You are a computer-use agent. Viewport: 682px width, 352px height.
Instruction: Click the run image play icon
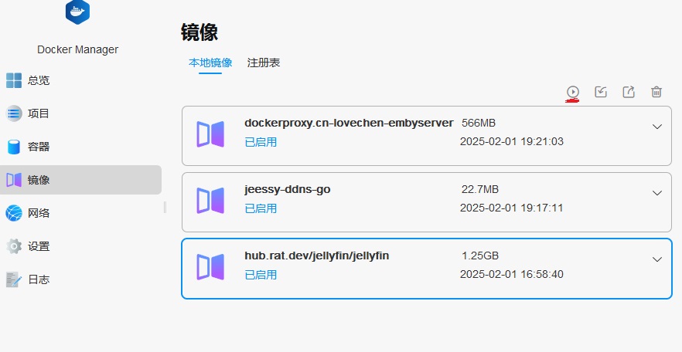(x=573, y=92)
